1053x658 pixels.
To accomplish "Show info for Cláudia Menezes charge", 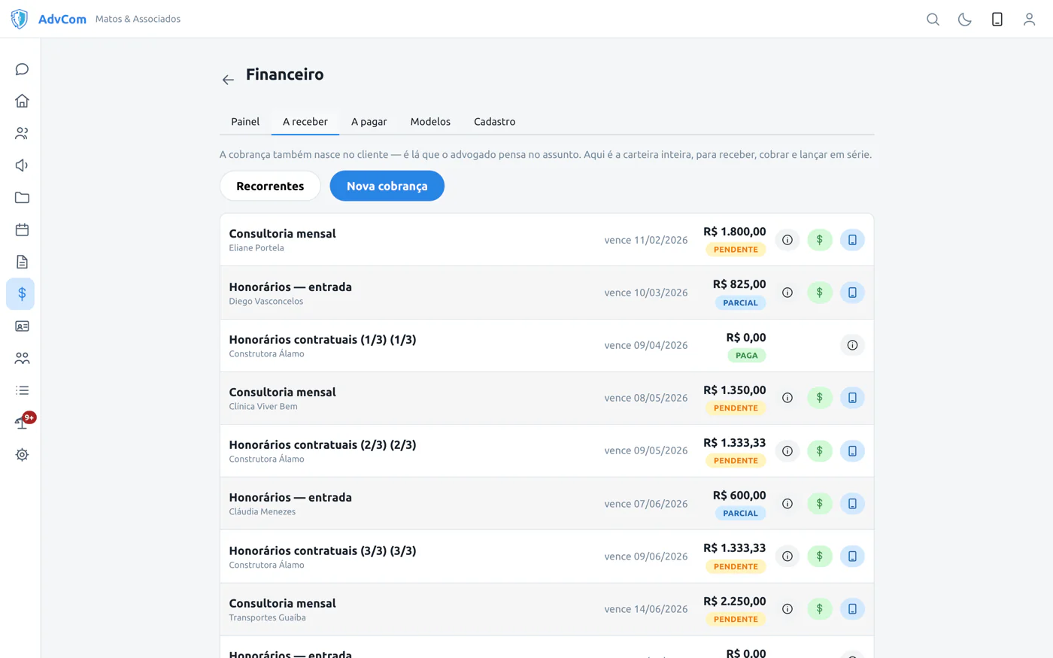I will (787, 504).
